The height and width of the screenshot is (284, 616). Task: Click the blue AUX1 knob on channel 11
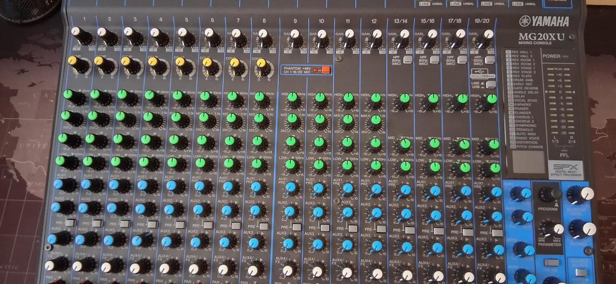pos(346,187)
